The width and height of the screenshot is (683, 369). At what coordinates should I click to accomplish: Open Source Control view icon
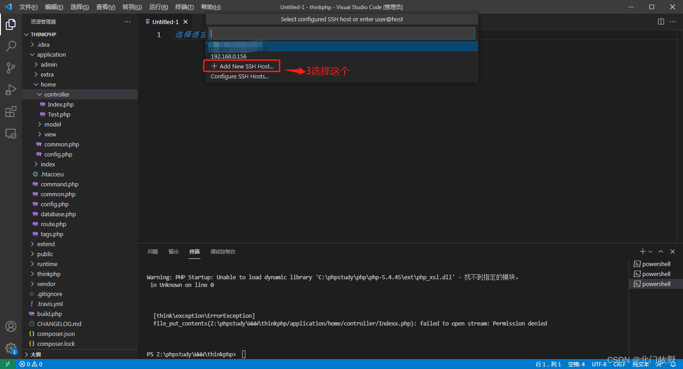[x=11, y=68]
